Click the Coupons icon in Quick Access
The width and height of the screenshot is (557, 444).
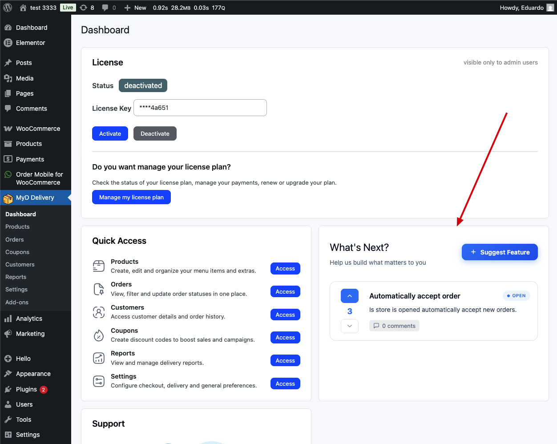[x=99, y=335]
